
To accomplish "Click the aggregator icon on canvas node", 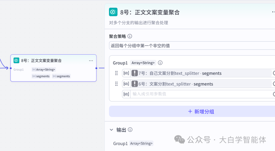I will click(16, 61).
